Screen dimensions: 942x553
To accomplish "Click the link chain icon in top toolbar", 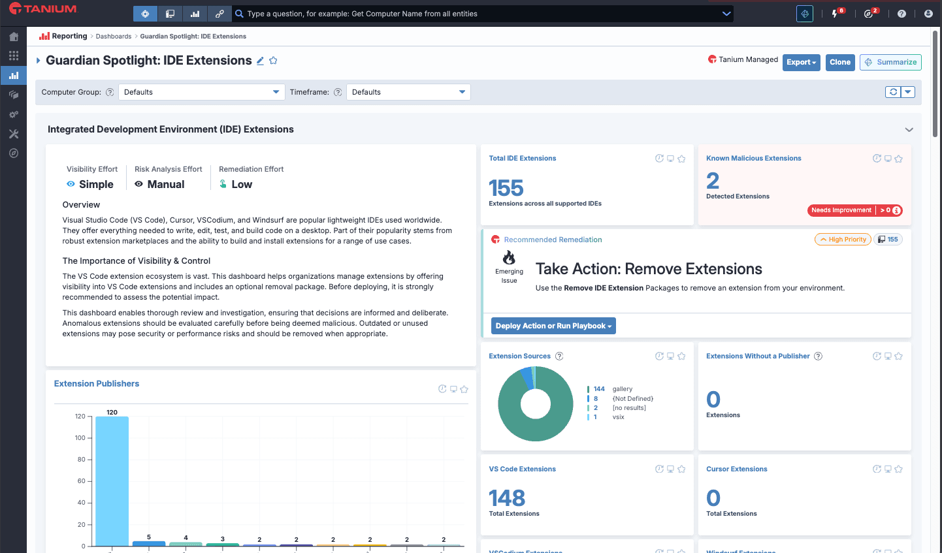I will point(219,14).
